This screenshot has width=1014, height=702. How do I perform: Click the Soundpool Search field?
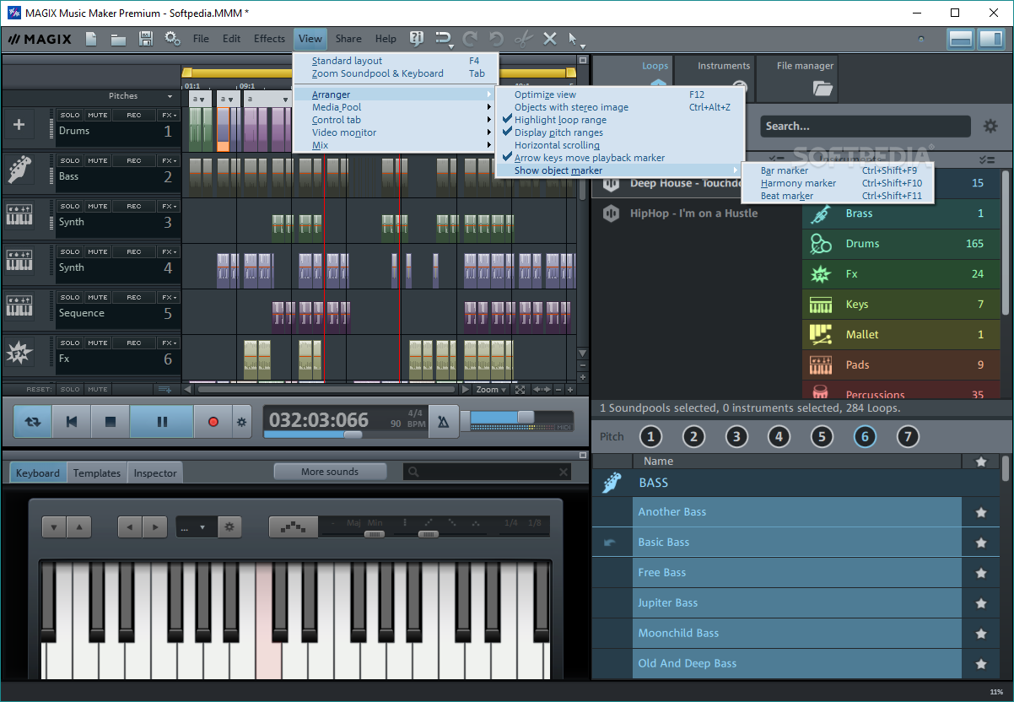[x=866, y=127]
